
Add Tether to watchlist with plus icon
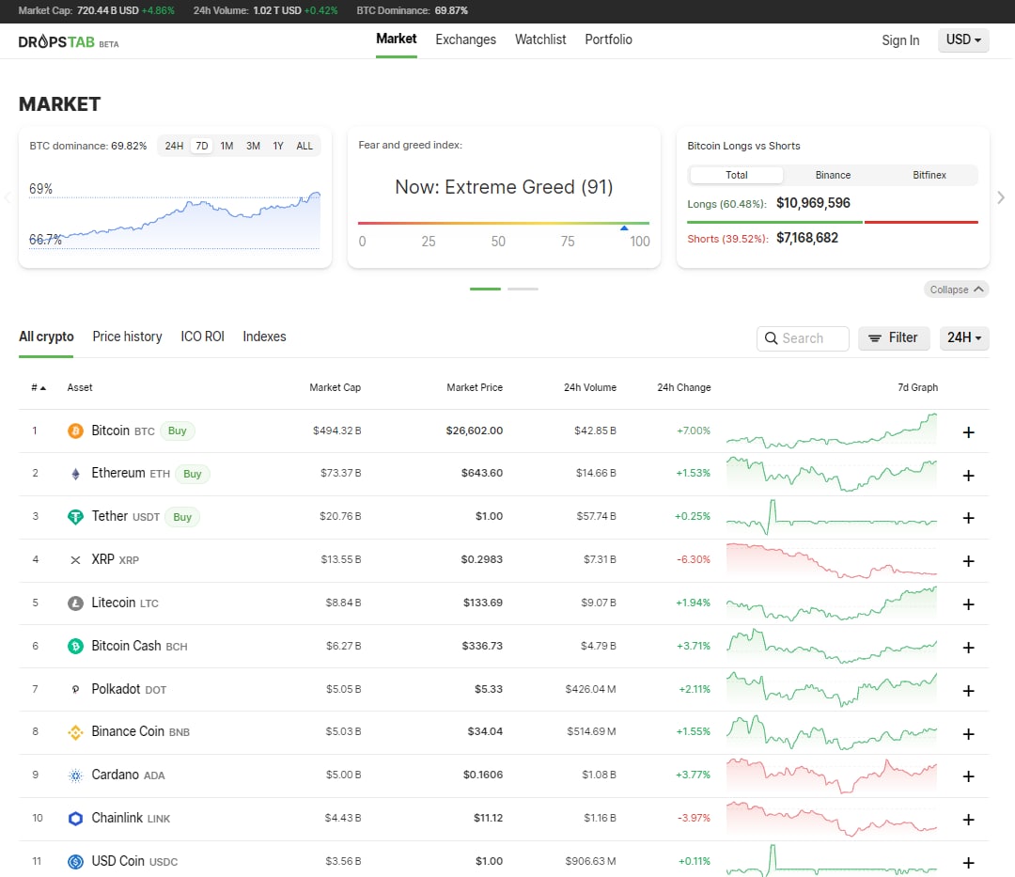968,518
